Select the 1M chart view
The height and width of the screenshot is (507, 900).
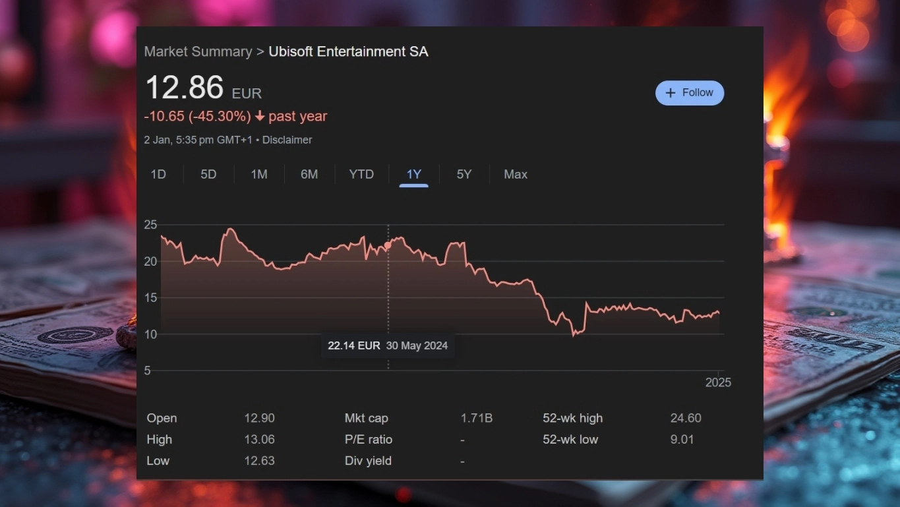(258, 174)
